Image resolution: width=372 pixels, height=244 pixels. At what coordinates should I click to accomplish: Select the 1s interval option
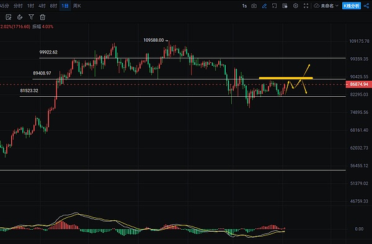click(x=244, y=6)
